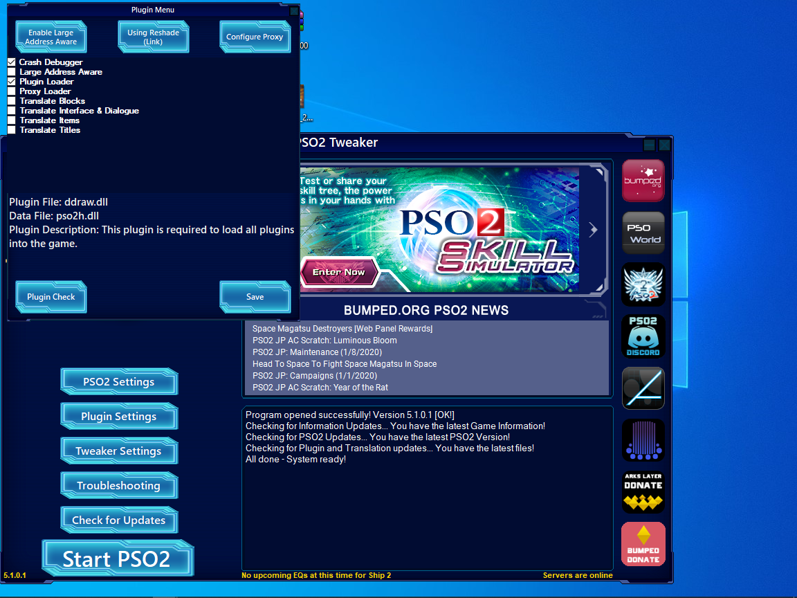
Task: Tick the Translate Interface & Dialogue checkbox
Action: [x=12, y=111]
